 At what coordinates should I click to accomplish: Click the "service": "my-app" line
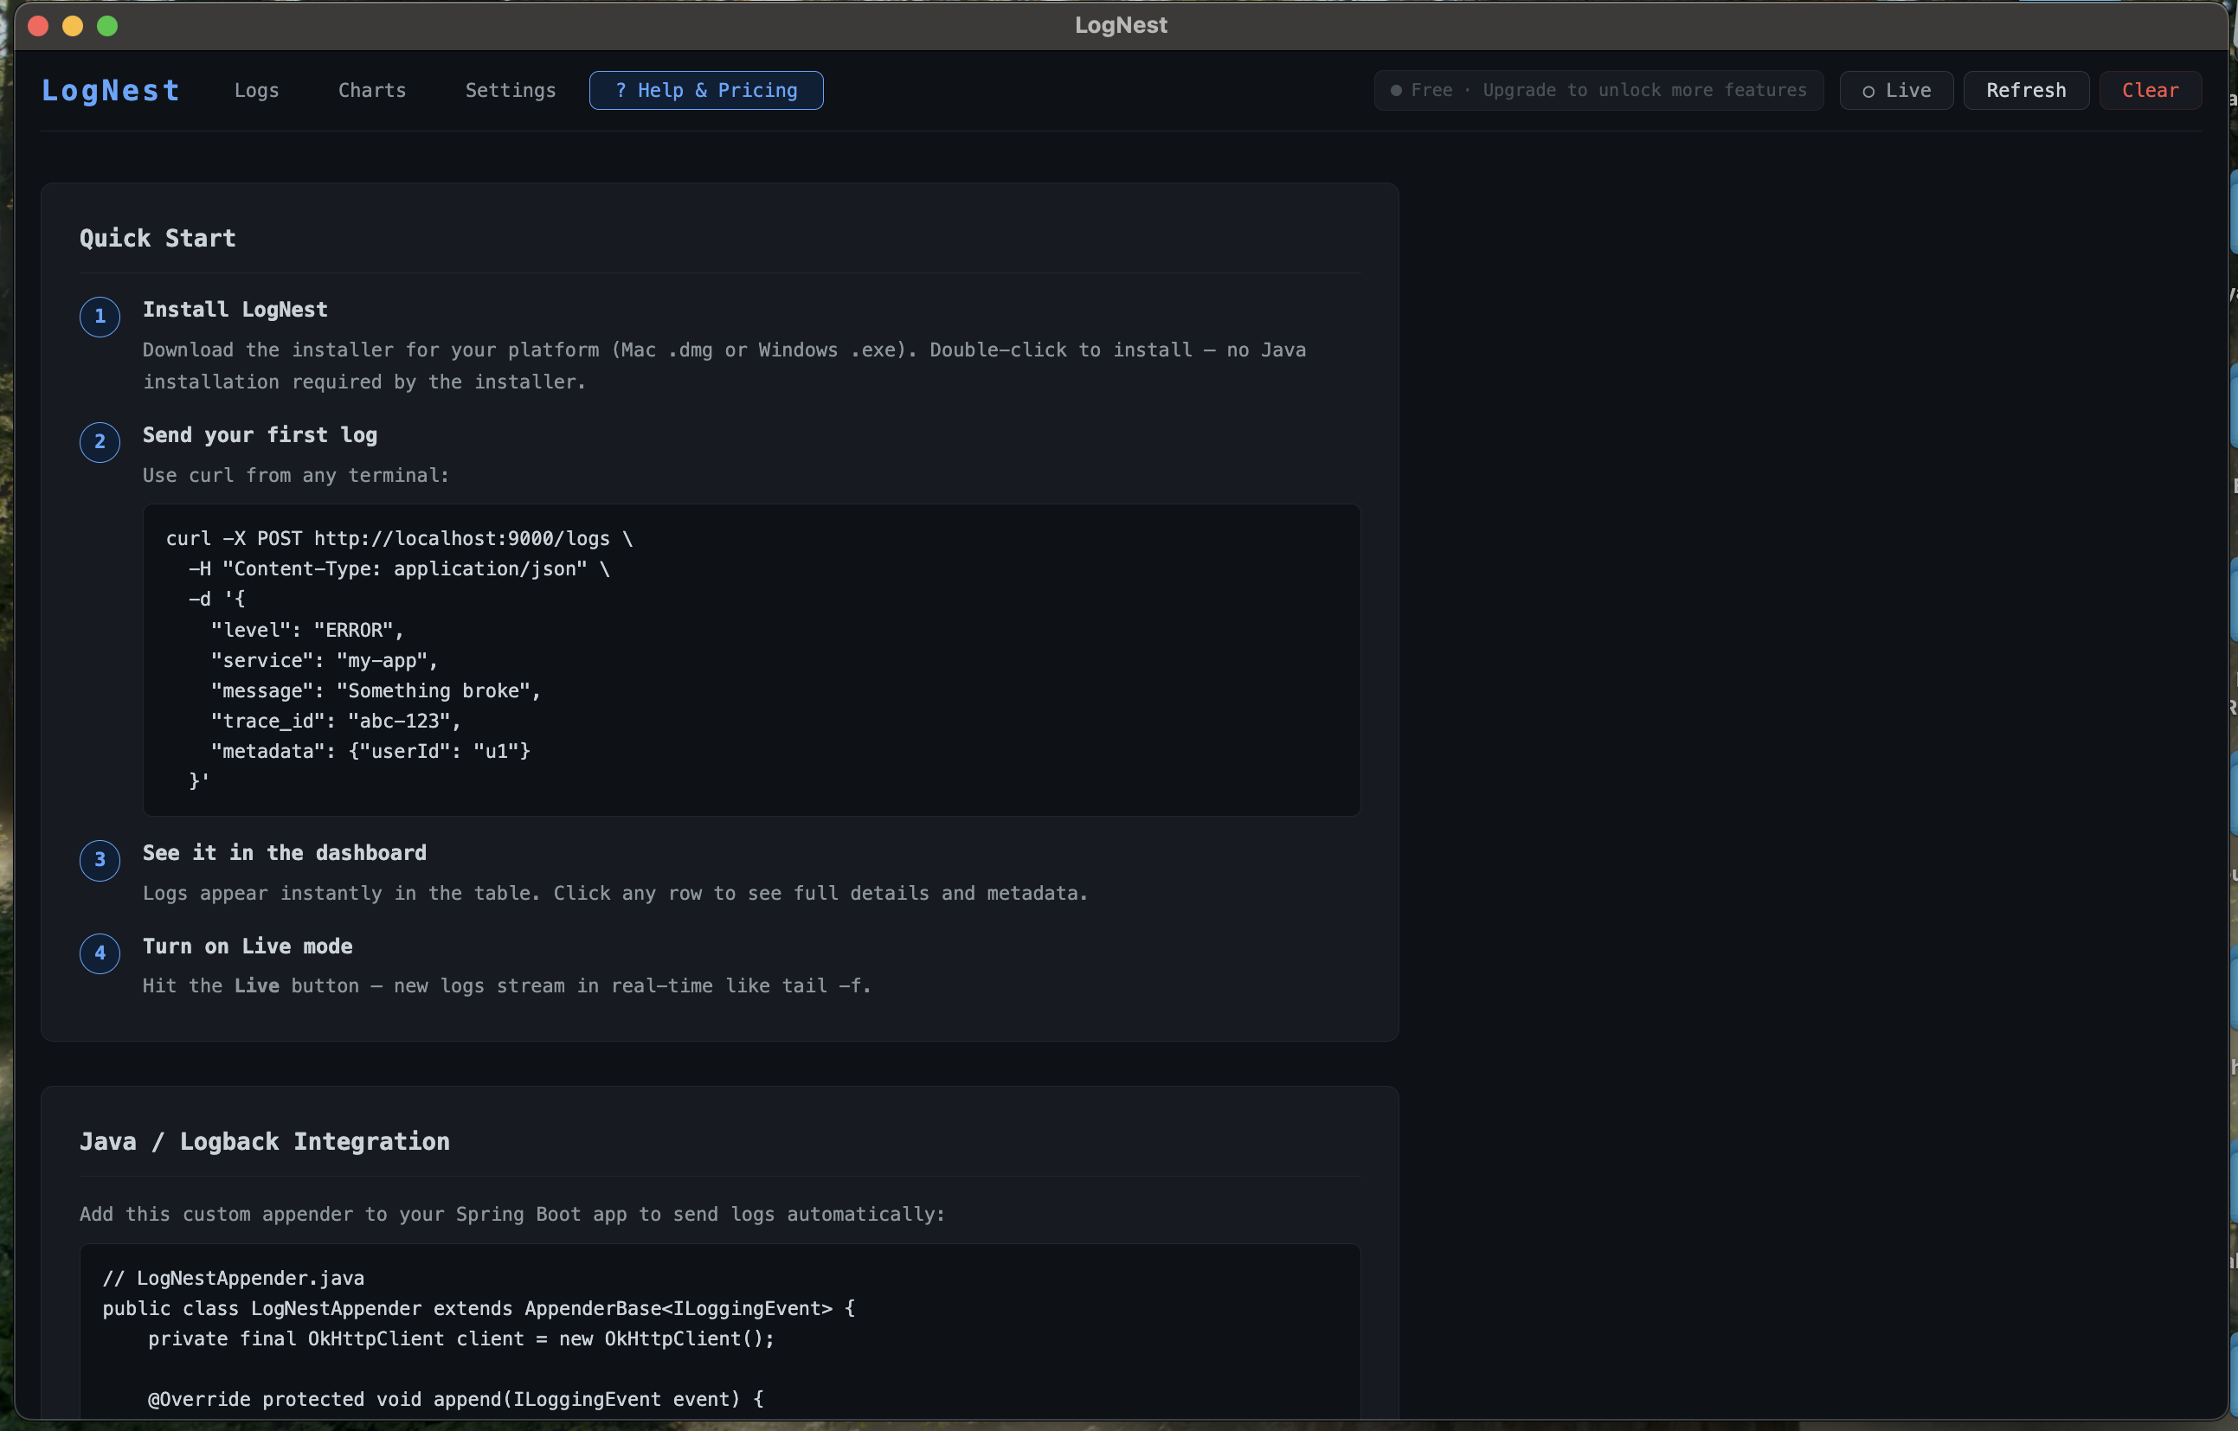coord(325,661)
